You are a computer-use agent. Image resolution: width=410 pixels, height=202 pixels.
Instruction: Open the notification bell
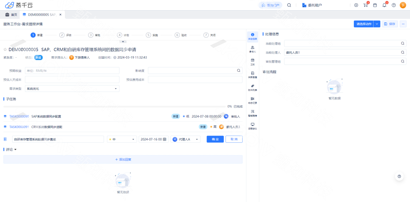384,5
